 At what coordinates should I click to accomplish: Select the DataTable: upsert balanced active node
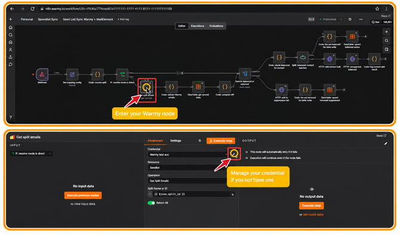pos(352,37)
